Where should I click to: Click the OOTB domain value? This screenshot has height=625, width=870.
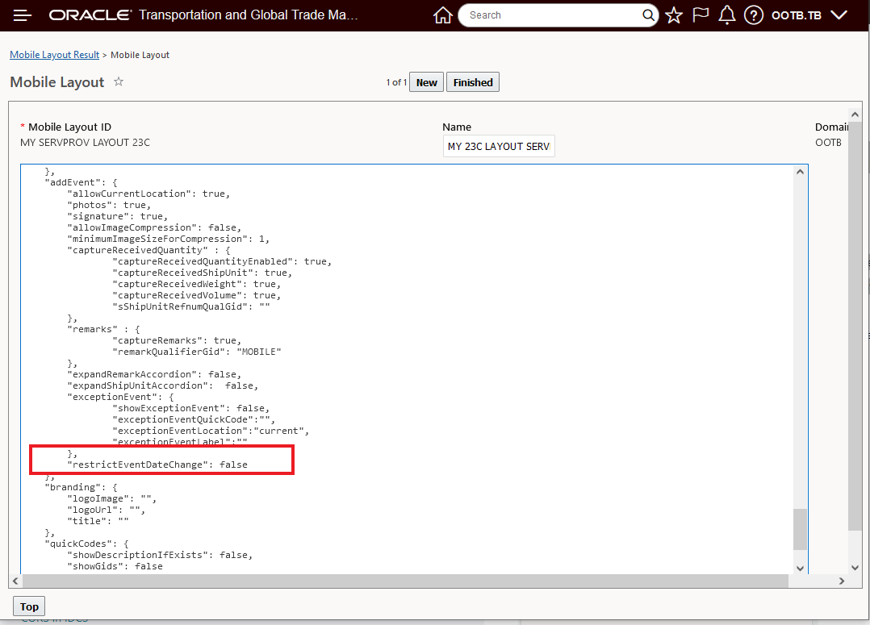[828, 143]
